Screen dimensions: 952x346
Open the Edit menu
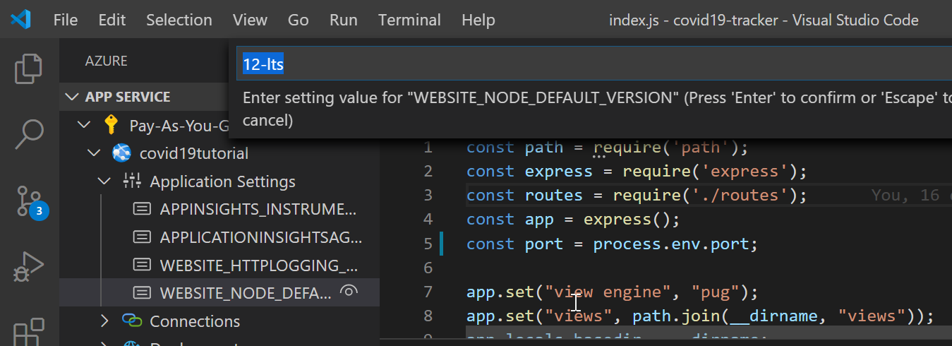112,20
